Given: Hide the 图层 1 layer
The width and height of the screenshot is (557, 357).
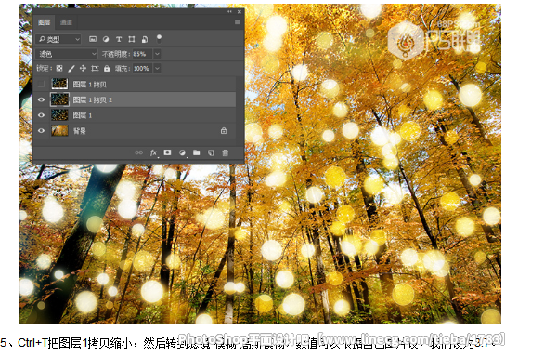Looking at the screenshot, I should (41, 115).
